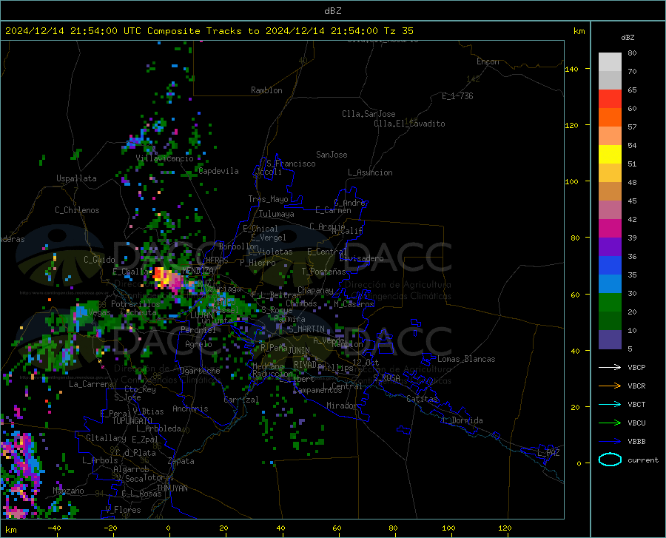Click the E_1-736 map label
The image size is (666, 538).
457,96
